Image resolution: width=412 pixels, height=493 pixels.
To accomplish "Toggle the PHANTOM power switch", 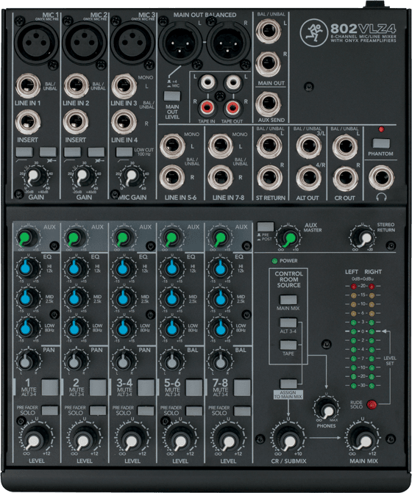I will [x=381, y=144].
